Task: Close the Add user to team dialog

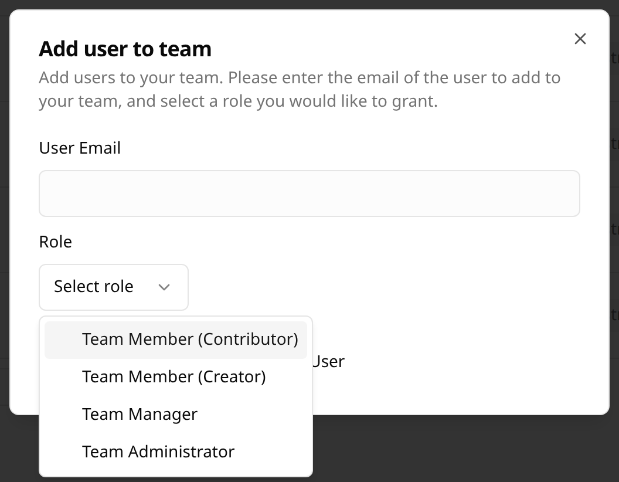Action: [580, 39]
